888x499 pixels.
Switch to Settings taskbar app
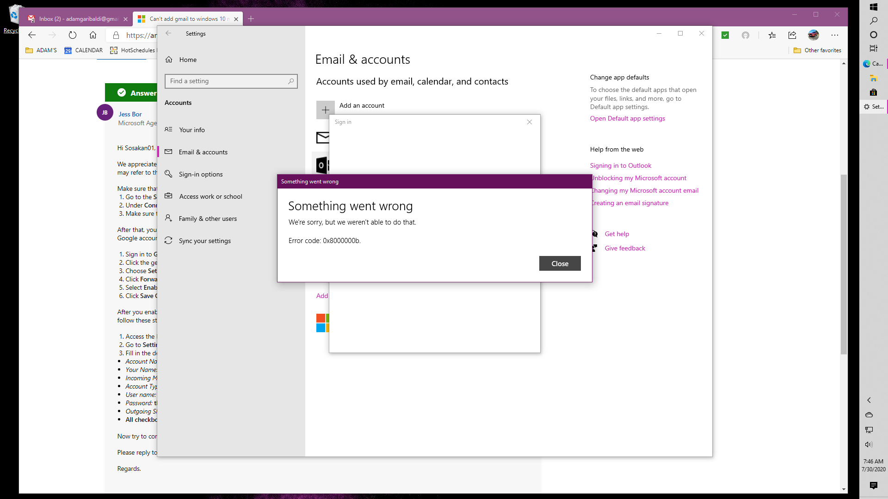(874, 107)
